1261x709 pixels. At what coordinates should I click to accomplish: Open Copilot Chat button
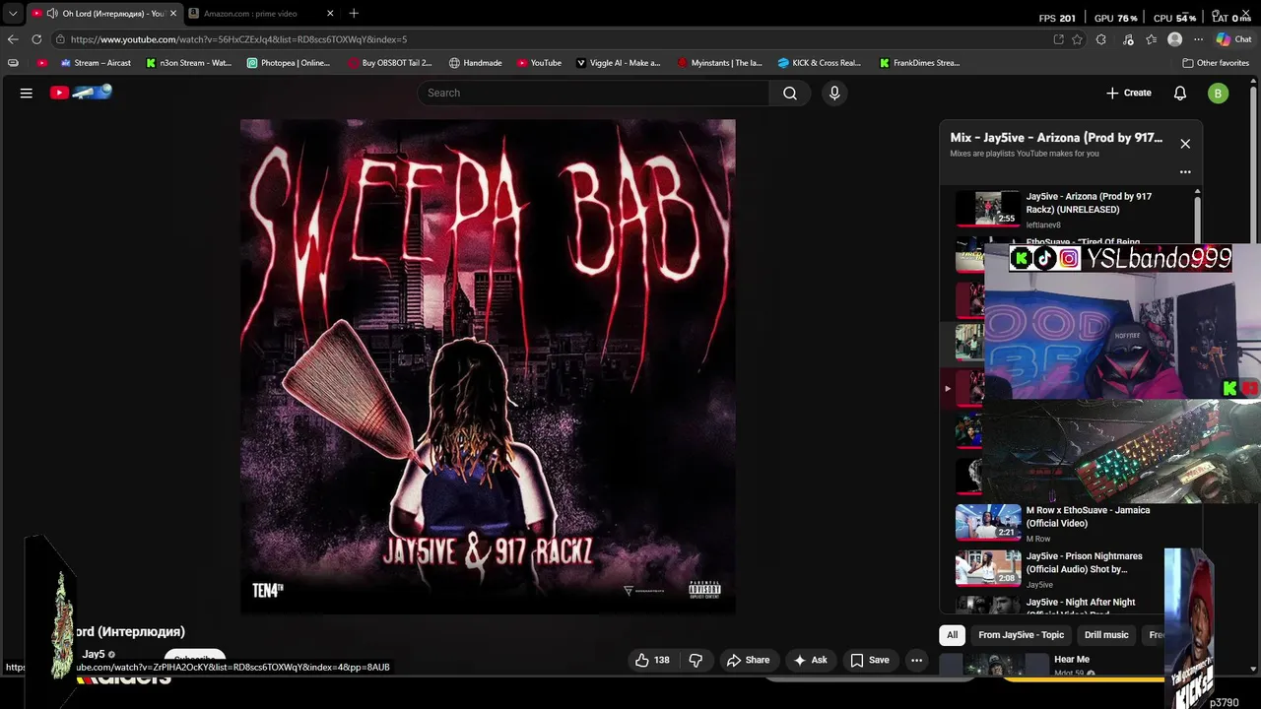pyautogui.click(x=1232, y=39)
